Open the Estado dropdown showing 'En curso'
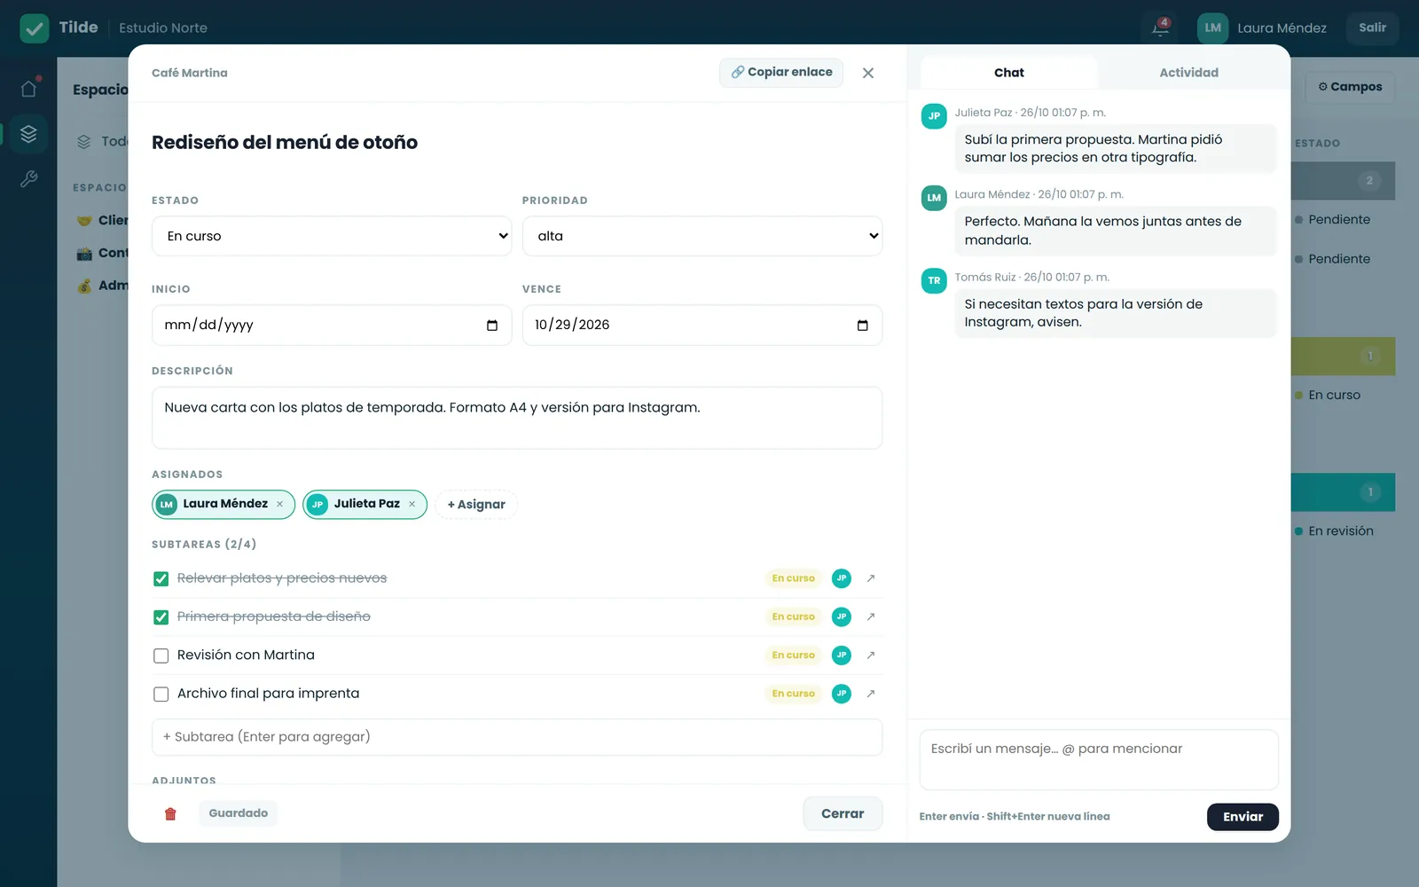The width and height of the screenshot is (1419, 887). click(332, 236)
